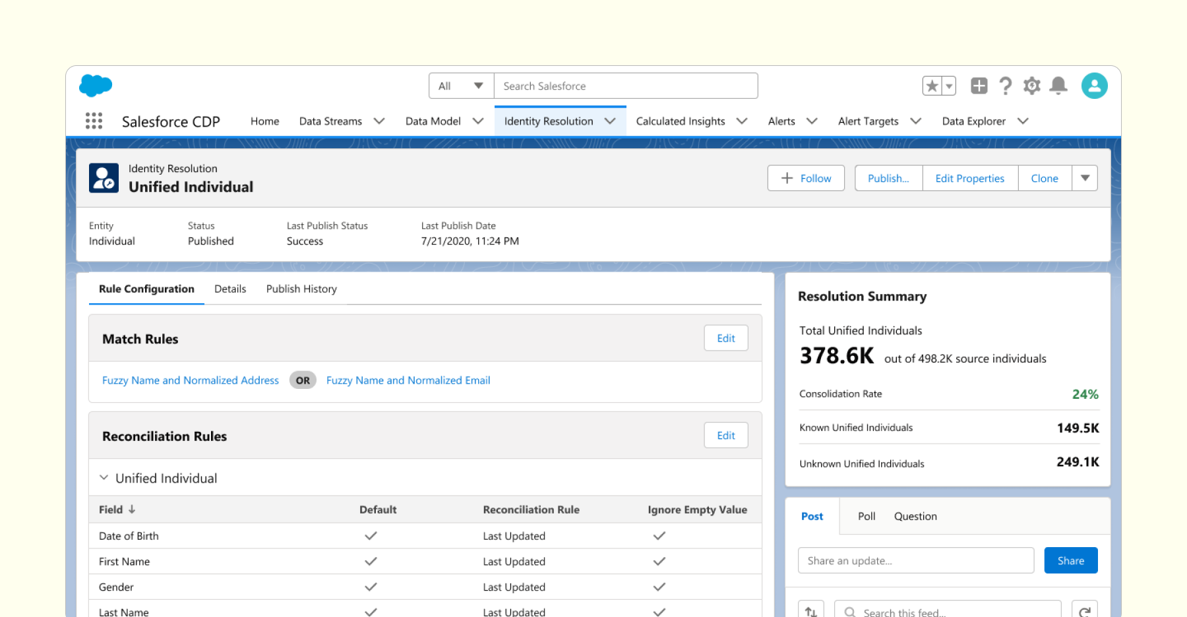1187x617 pixels.
Task: Open the setup gear icon
Action: point(1031,86)
